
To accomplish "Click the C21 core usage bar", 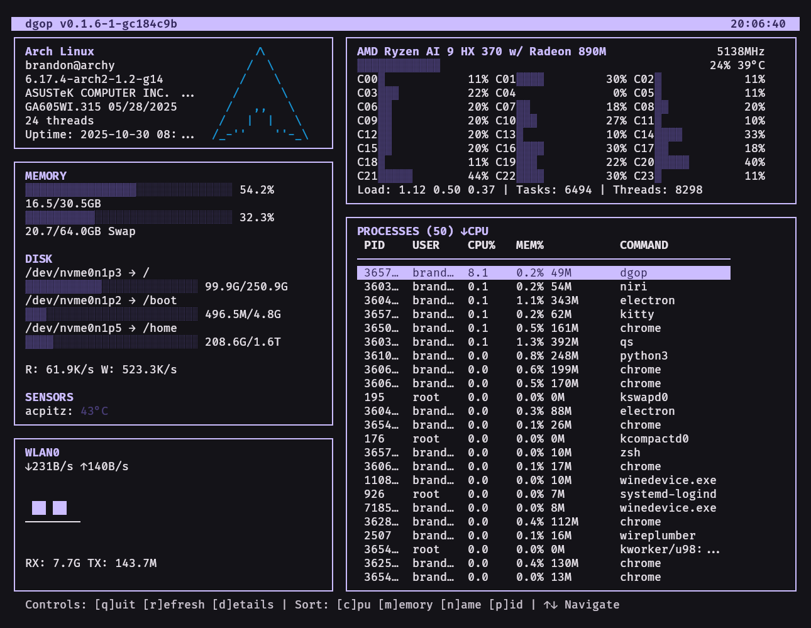I will coord(395,176).
